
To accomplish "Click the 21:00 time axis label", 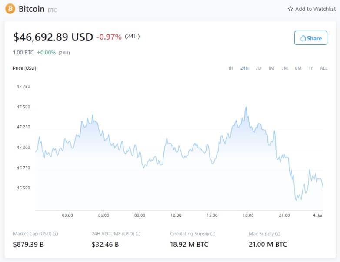I will 284,215.
